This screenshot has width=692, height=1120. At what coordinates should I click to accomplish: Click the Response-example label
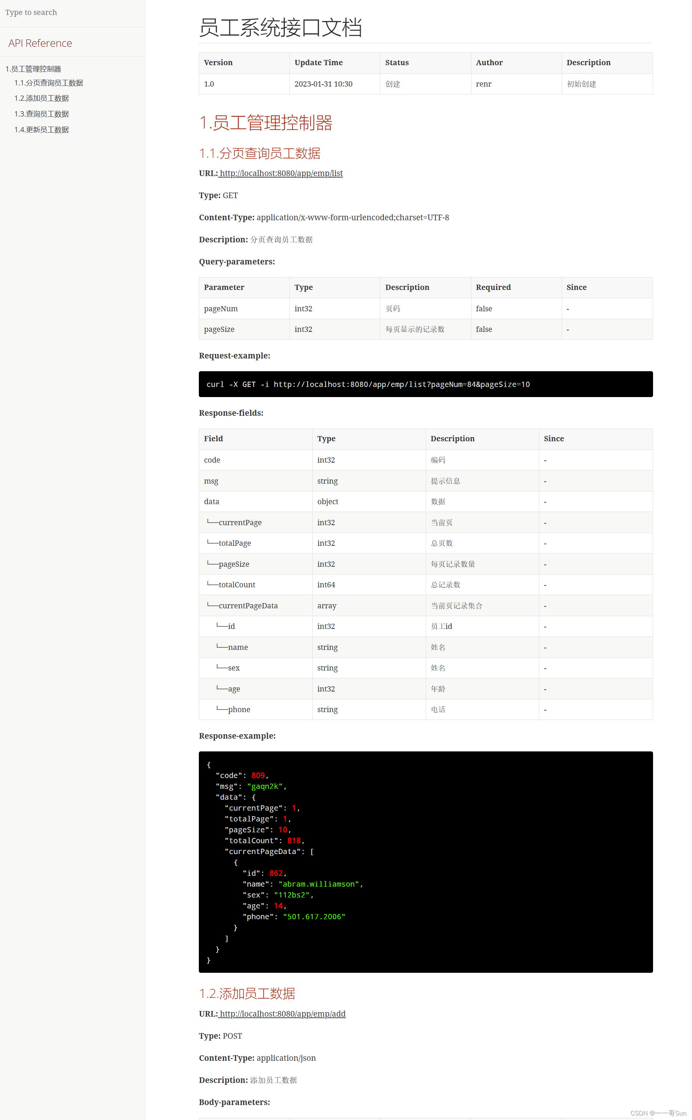point(237,736)
